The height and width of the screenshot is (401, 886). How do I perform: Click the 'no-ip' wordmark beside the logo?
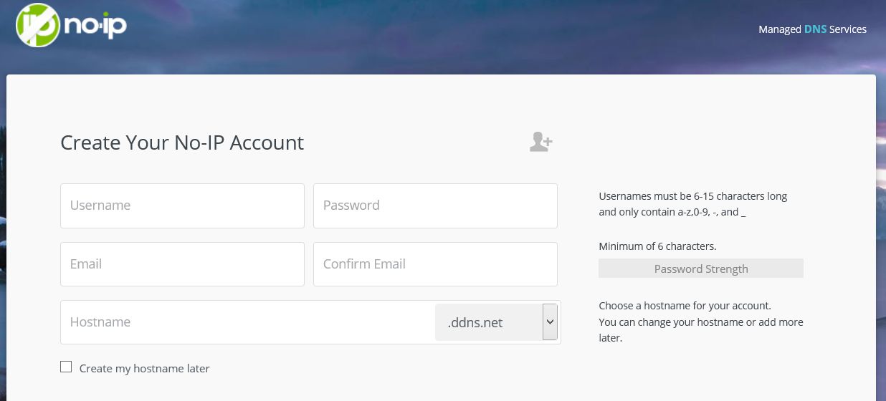[x=95, y=26]
